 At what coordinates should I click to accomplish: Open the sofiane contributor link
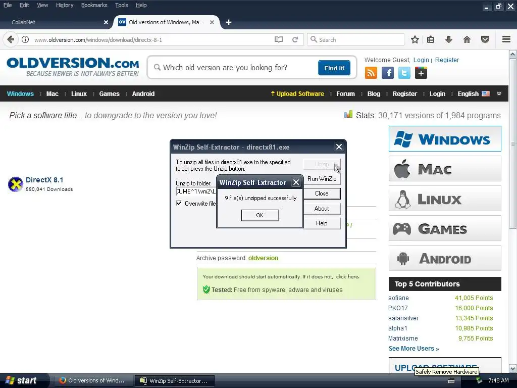(398, 298)
